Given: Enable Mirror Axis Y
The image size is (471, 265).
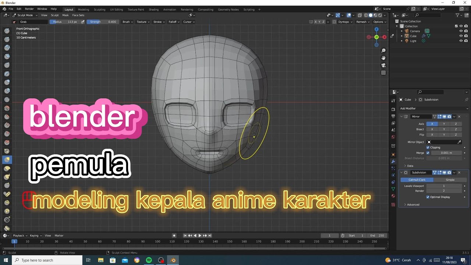Looking at the screenshot, I should [444, 124].
